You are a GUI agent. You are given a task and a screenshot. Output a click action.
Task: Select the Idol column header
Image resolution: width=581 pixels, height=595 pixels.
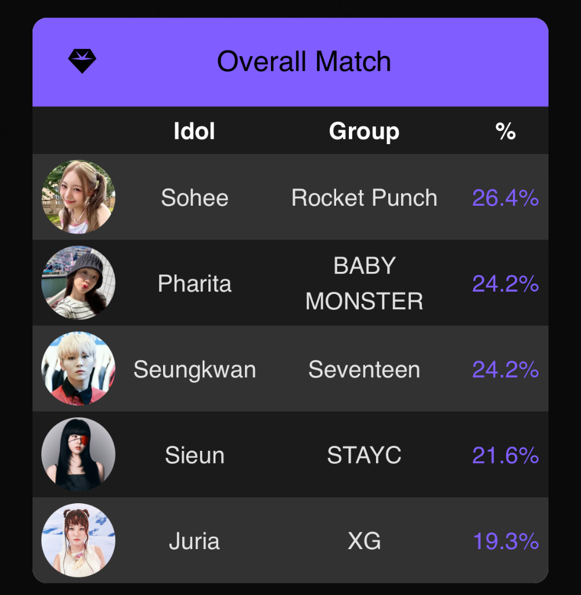click(x=194, y=131)
